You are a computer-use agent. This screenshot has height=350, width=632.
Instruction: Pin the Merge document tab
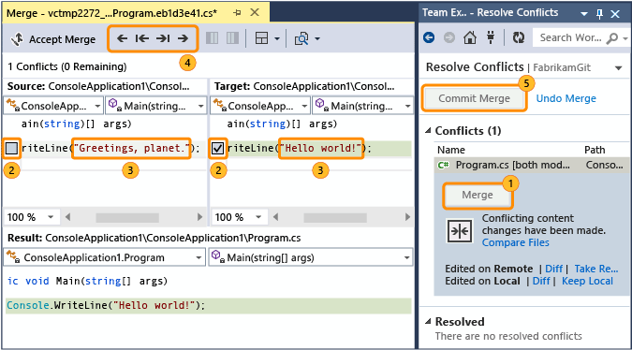(237, 13)
